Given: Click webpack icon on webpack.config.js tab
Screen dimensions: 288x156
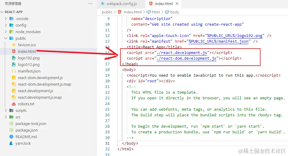Looking at the screenshot, I should 102,4.
